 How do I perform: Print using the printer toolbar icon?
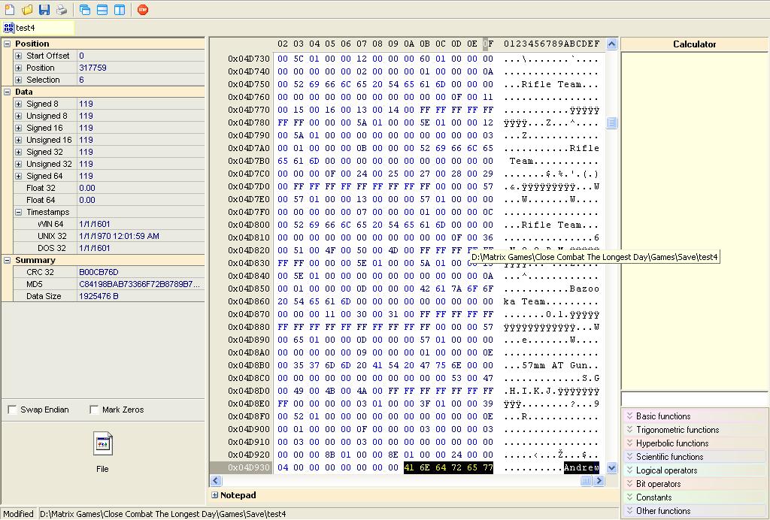point(62,9)
